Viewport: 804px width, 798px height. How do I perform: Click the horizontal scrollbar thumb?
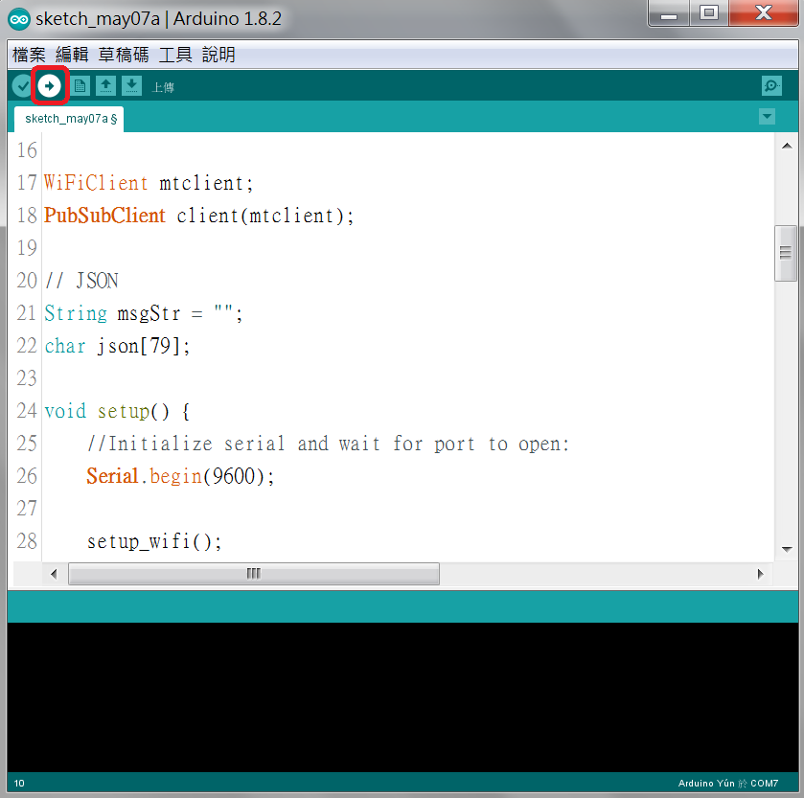tap(254, 574)
